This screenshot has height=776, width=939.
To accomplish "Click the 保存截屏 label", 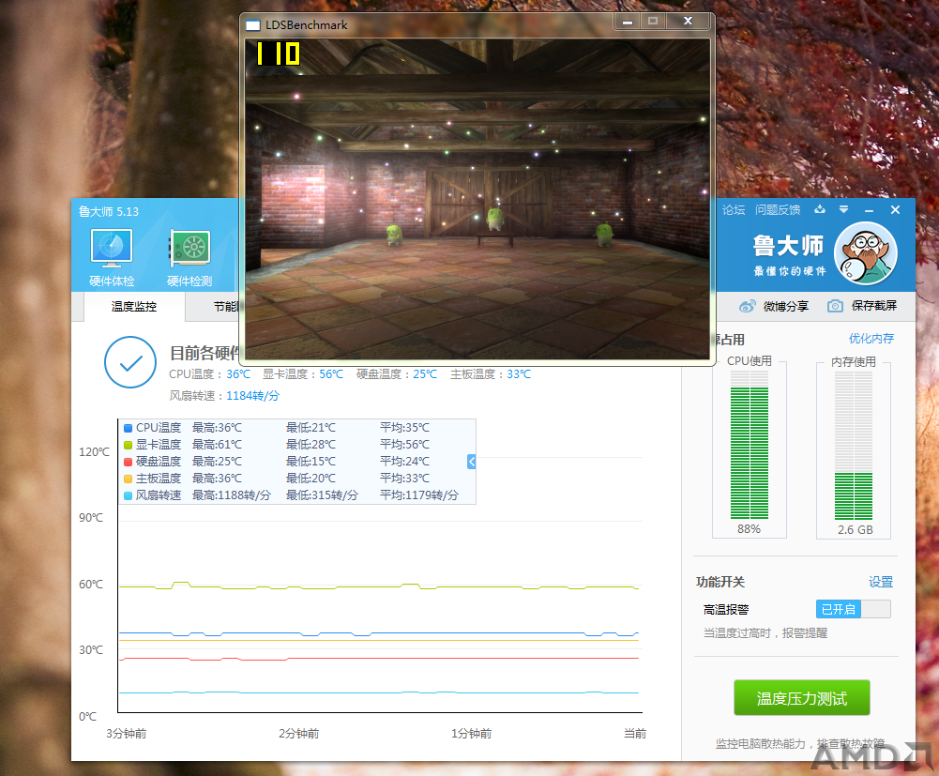I will 874,306.
